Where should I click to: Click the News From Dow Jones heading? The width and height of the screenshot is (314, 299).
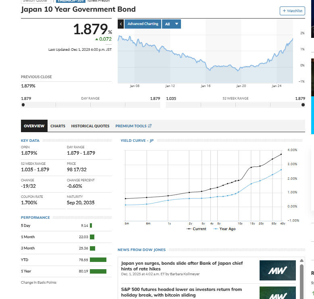click(141, 250)
